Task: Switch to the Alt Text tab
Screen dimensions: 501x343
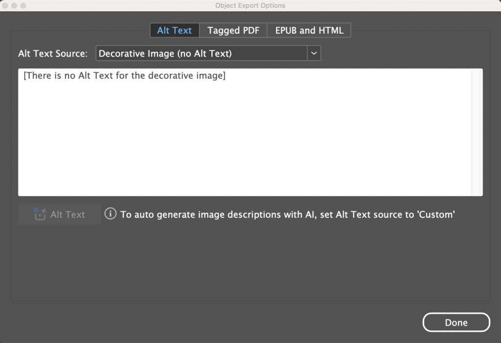Action: pos(174,30)
